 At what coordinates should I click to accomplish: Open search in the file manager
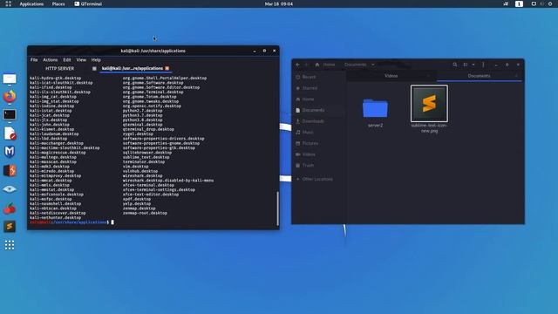[x=455, y=65]
